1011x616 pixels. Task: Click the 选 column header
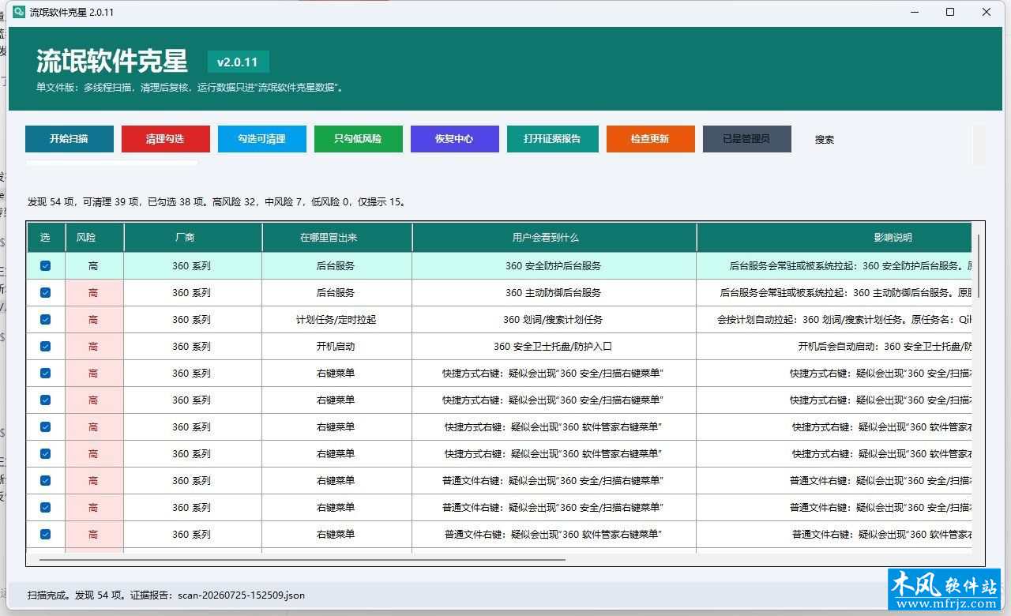(x=45, y=238)
